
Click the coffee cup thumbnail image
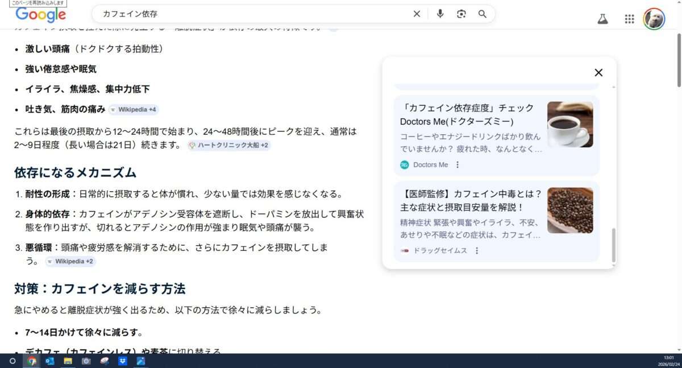coord(569,125)
